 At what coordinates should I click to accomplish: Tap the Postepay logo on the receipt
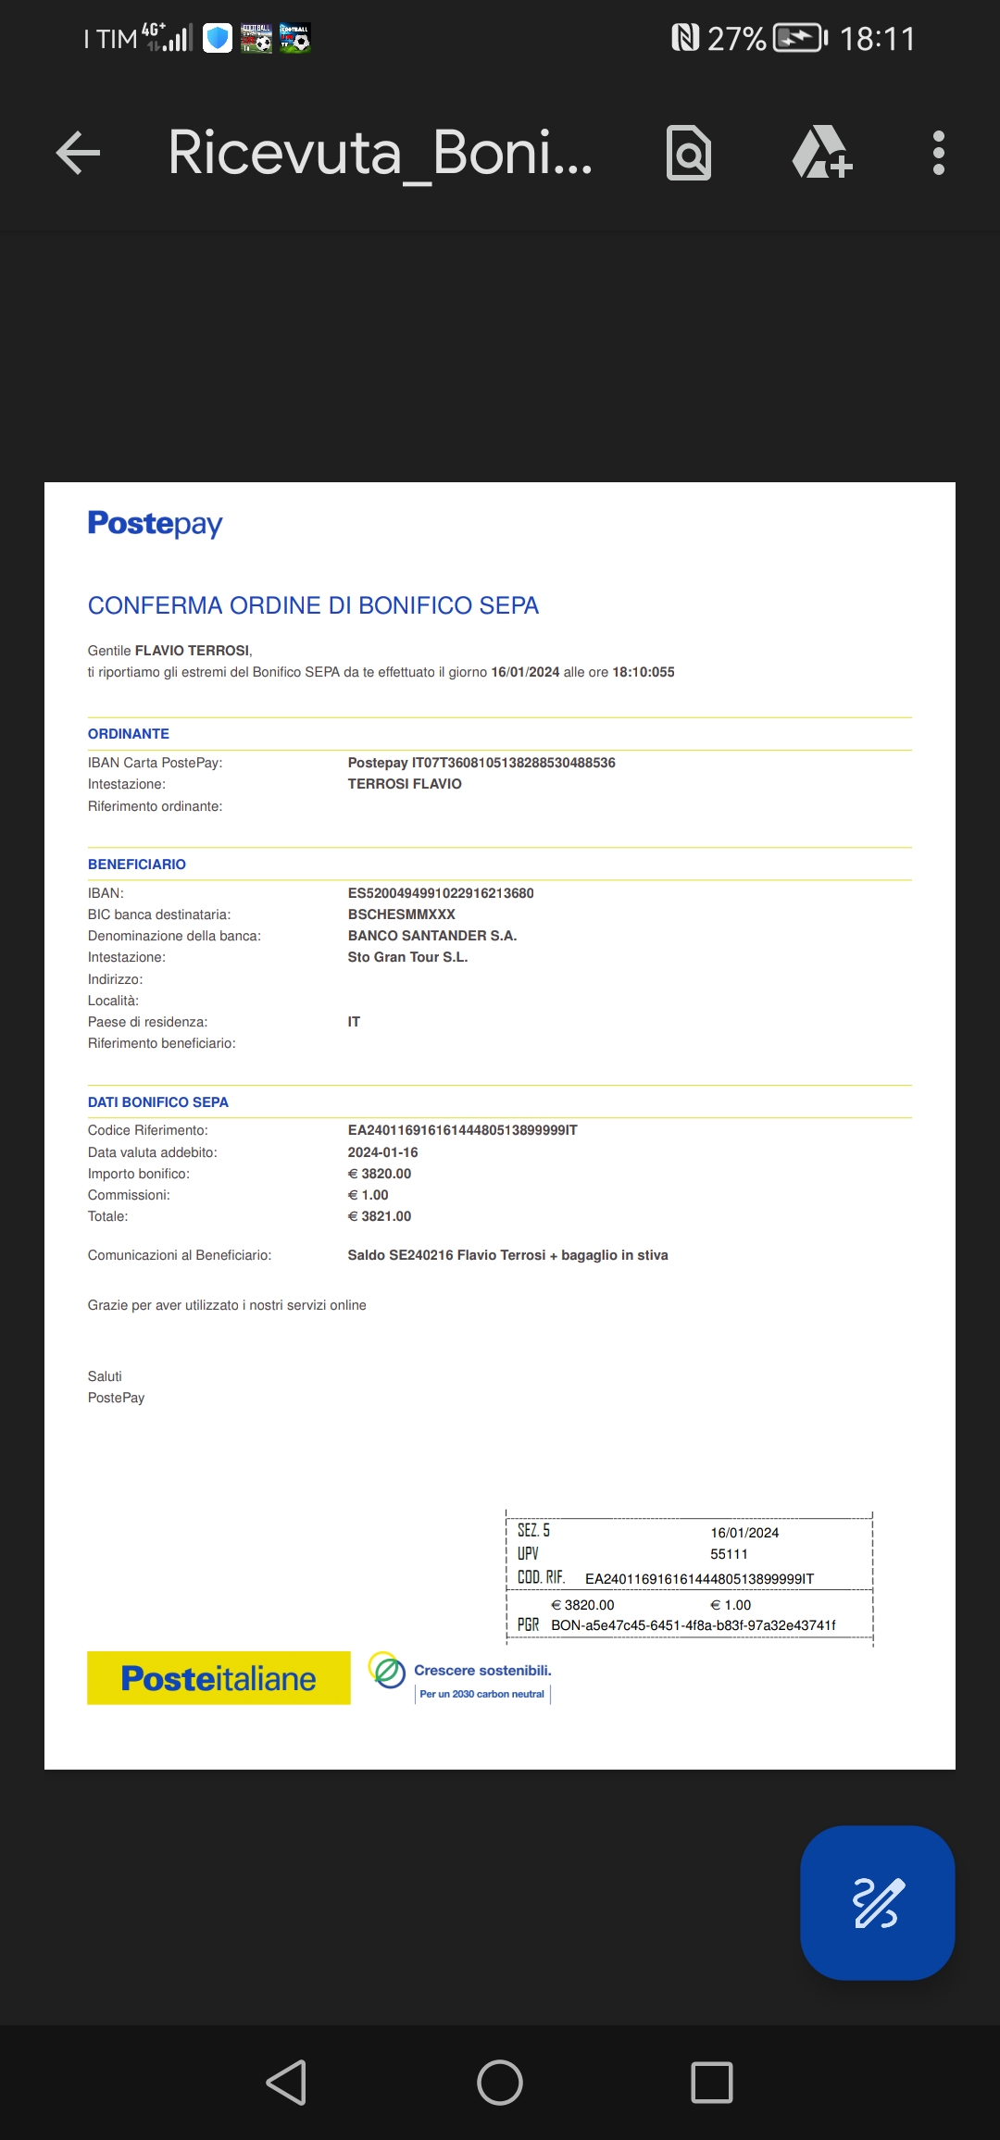click(x=156, y=524)
